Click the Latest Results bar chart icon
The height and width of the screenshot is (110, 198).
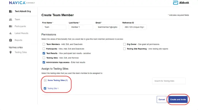click(x=10, y=33)
